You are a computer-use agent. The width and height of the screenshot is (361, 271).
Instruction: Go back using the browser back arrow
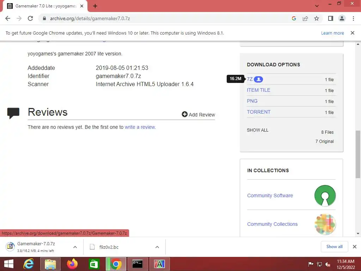(8, 18)
